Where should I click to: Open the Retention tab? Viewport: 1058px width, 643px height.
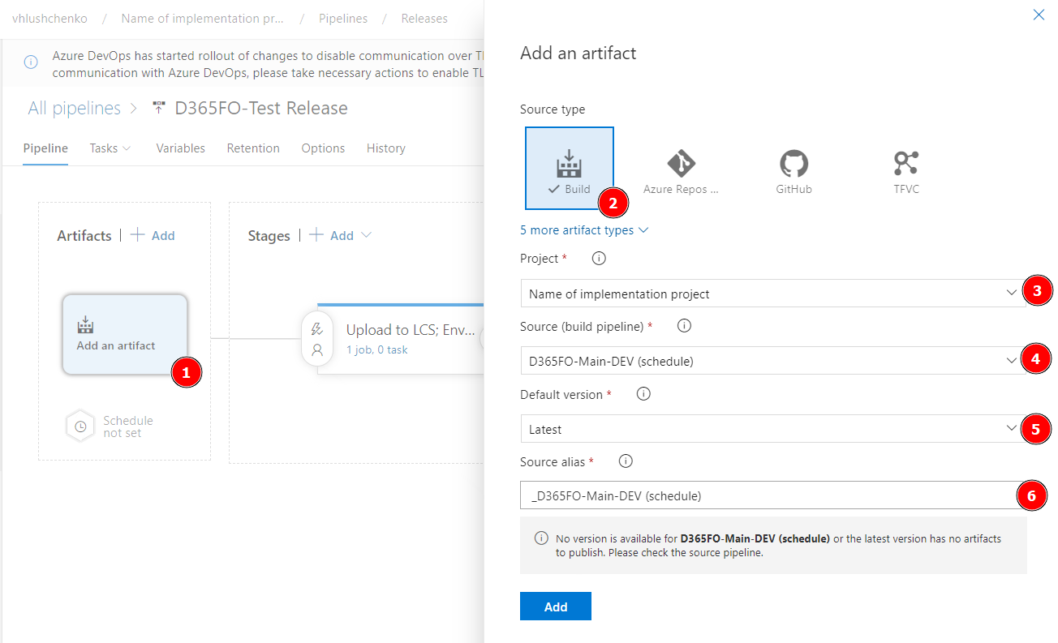253,148
